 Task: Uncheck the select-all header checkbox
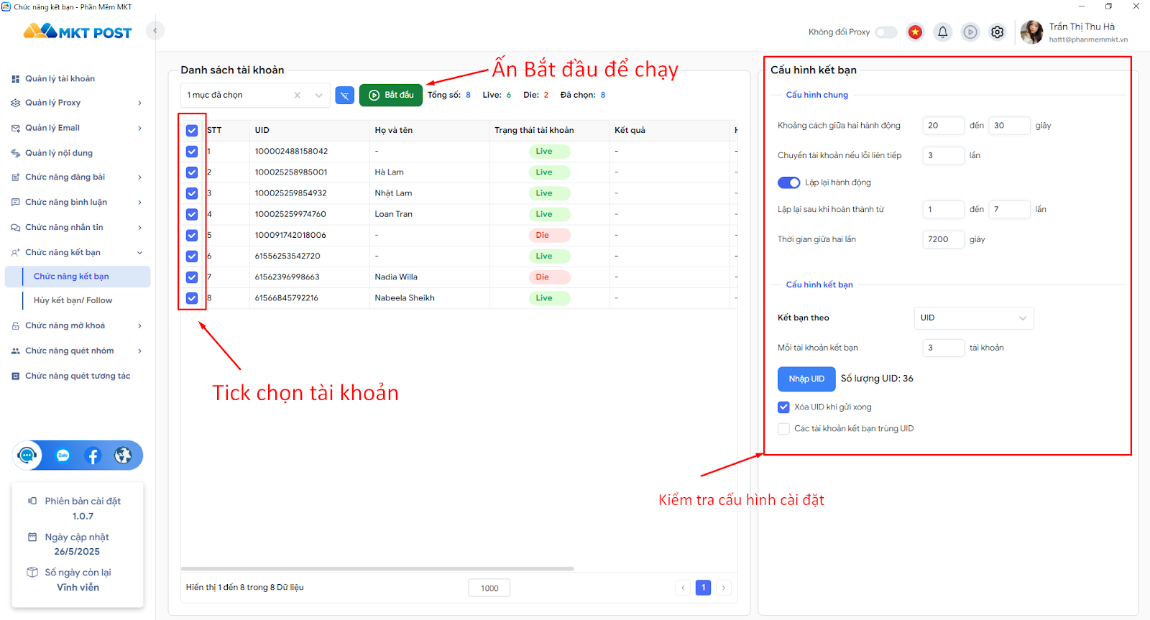tap(192, 131)
